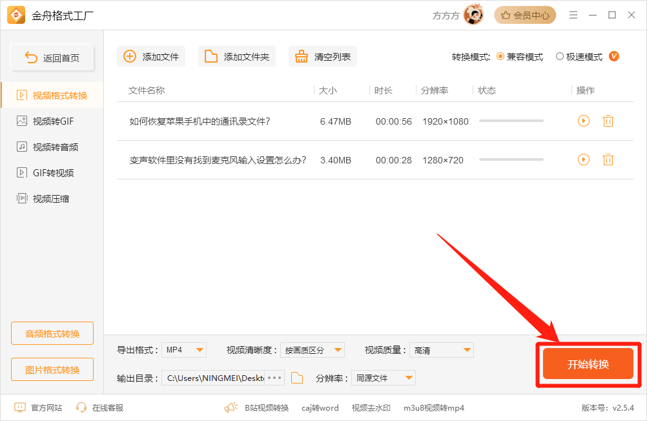Open caj转word link
Screen dimensions: 647x421
click(320, 408)
